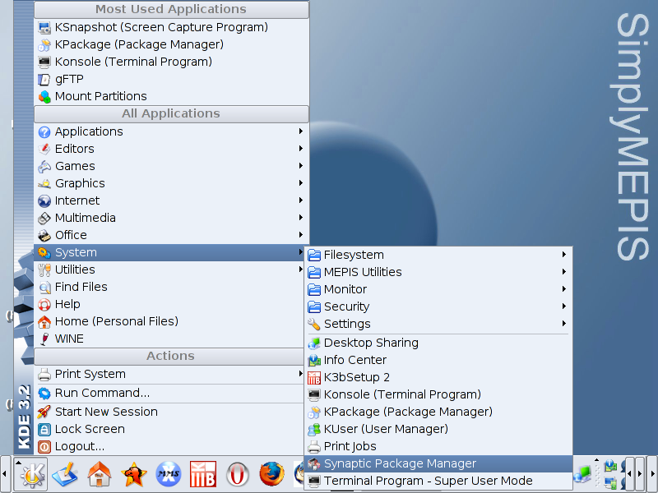Click the K Menu launcher button

click(31, 475)
